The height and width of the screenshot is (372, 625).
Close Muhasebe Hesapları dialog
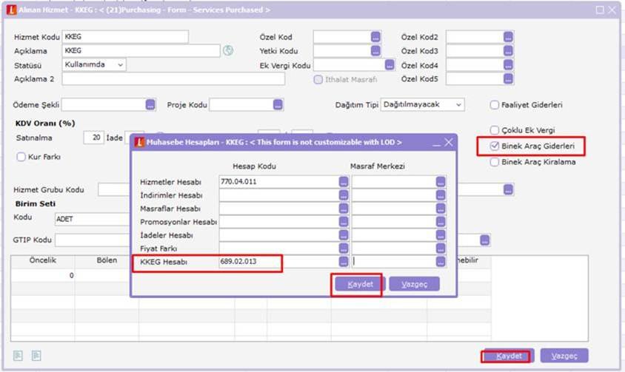pos(449,143)
